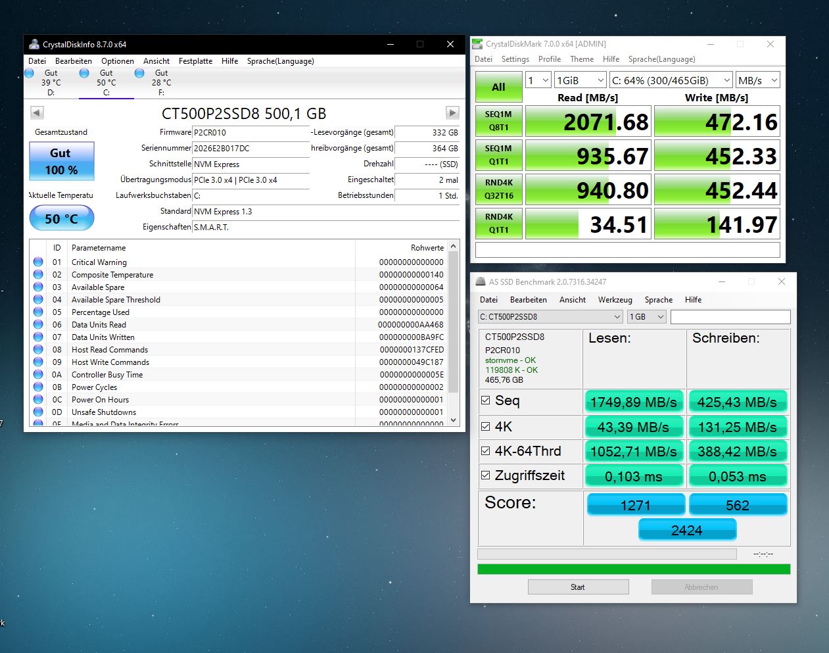This screenshot has width=829, height=653.
Task: Select drive F: status orb at 28 °C
Action: 139,73
